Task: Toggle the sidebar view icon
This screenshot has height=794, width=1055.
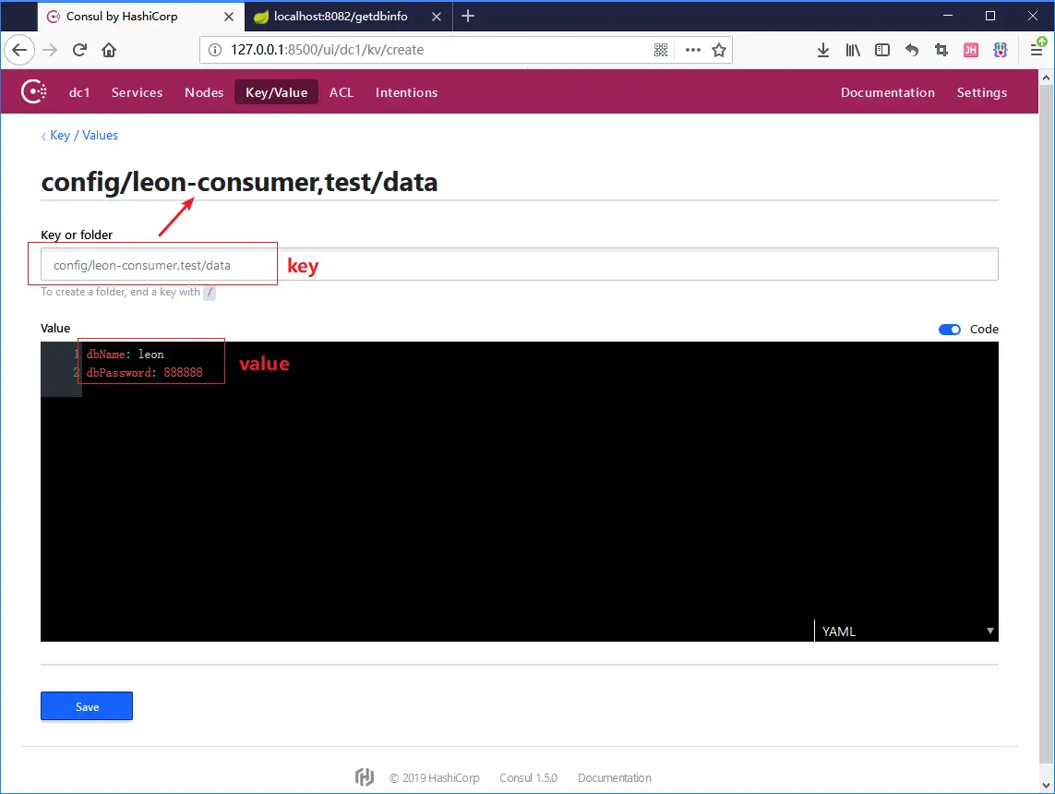Action: point(882,50)
